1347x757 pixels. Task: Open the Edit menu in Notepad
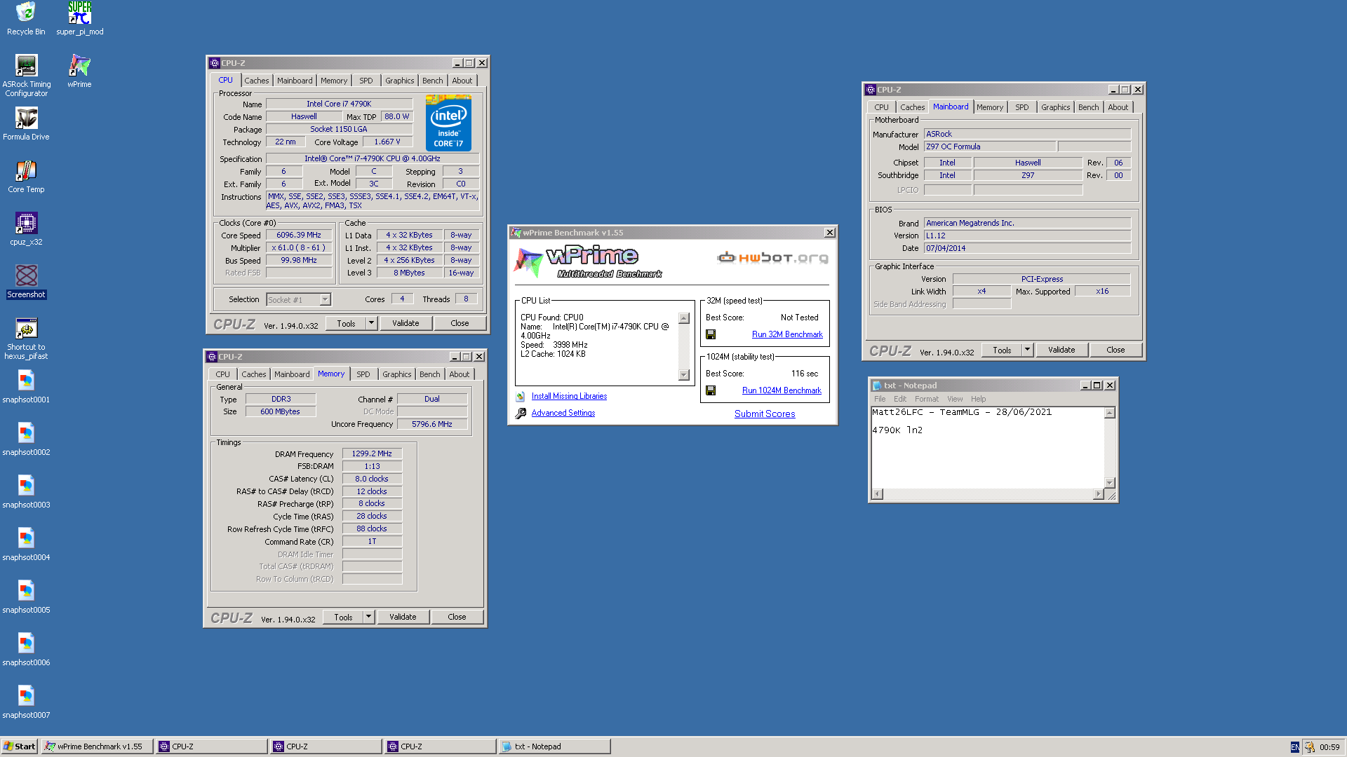[900, 399]
